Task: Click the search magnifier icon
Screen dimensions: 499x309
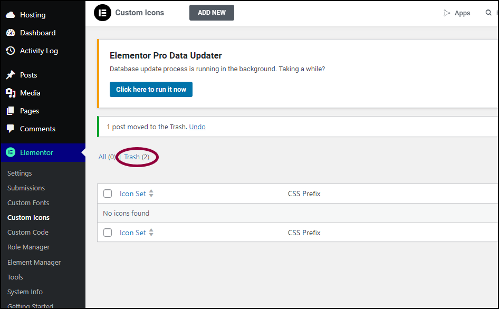Action: click(488, 13)
